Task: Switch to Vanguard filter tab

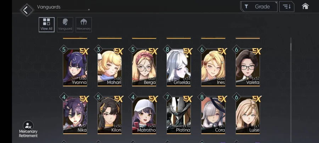Action: click(x=65, y=25)
